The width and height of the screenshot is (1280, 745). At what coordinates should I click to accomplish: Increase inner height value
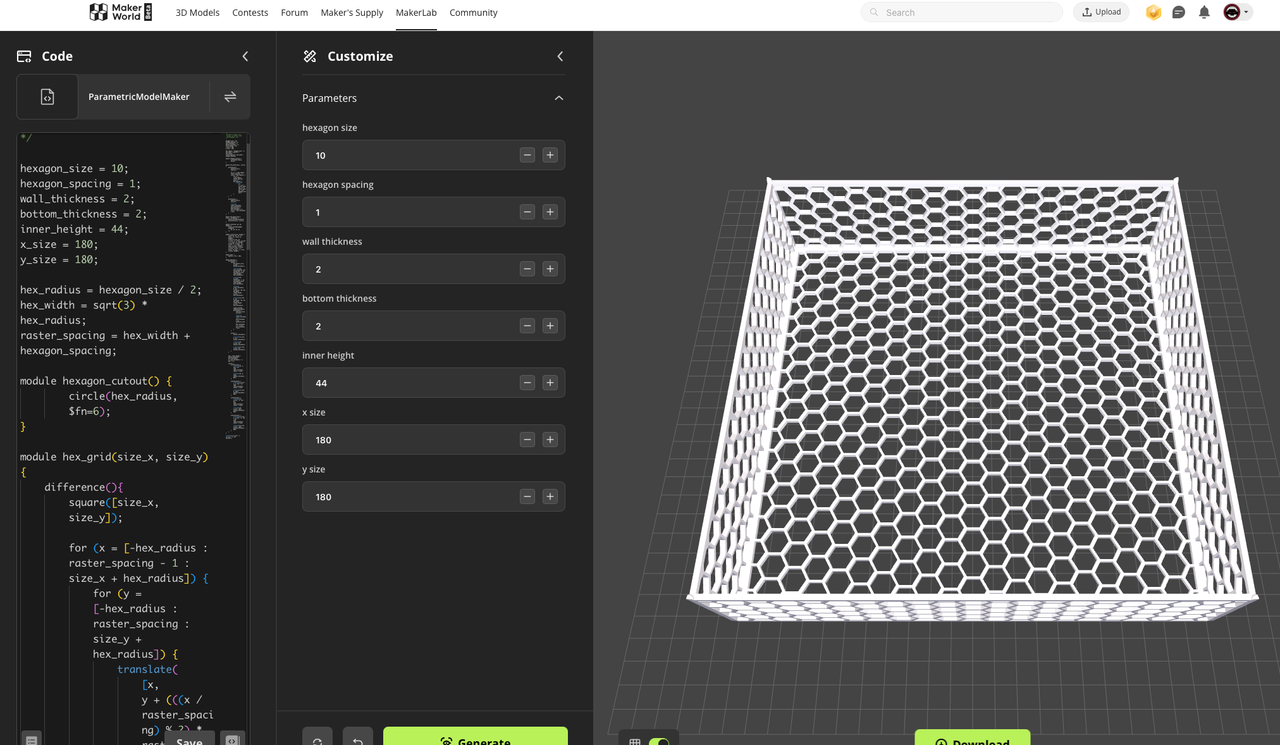[x=550, y=383]
